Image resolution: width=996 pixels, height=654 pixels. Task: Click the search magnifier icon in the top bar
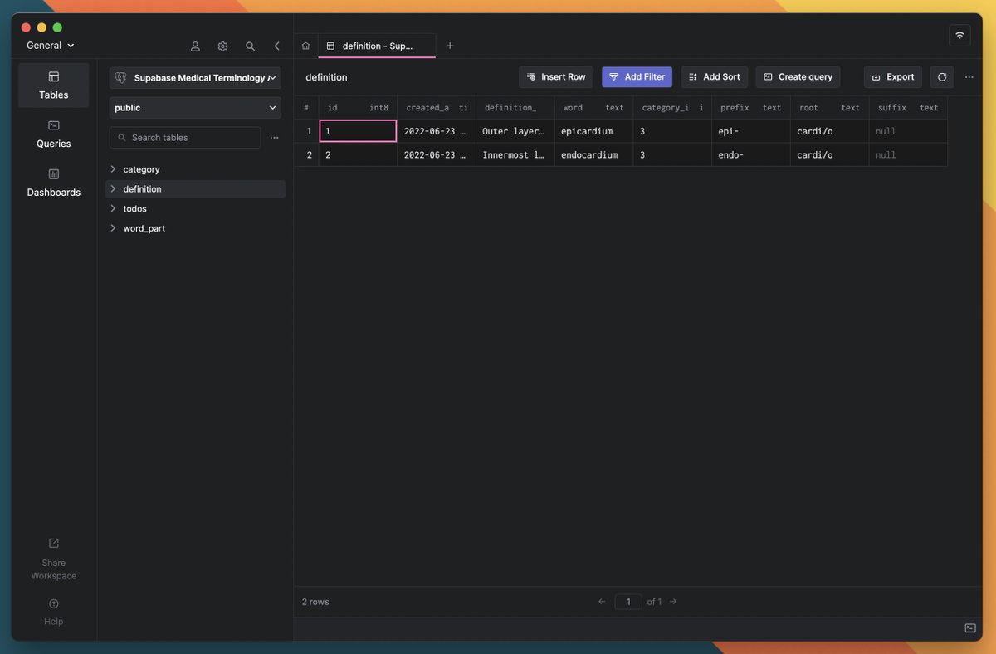(x=250, y=46)
